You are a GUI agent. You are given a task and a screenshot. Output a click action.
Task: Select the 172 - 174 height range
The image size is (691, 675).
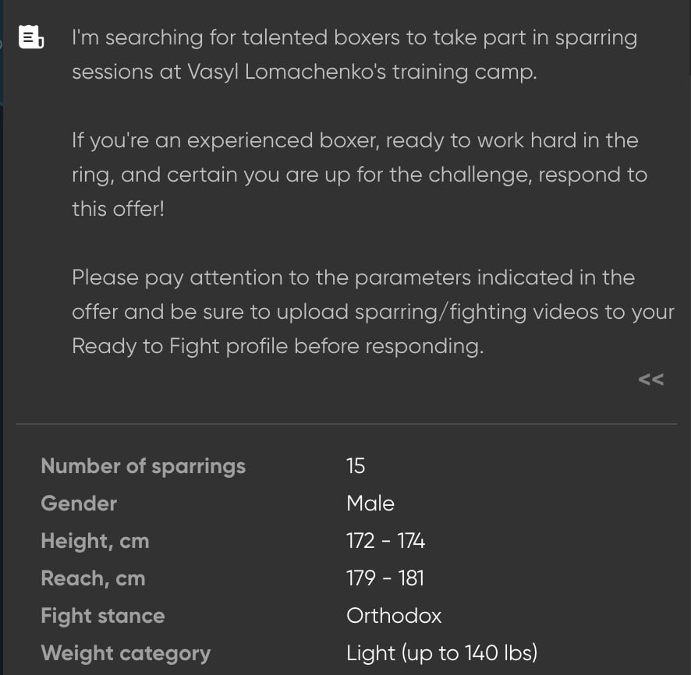385,541
